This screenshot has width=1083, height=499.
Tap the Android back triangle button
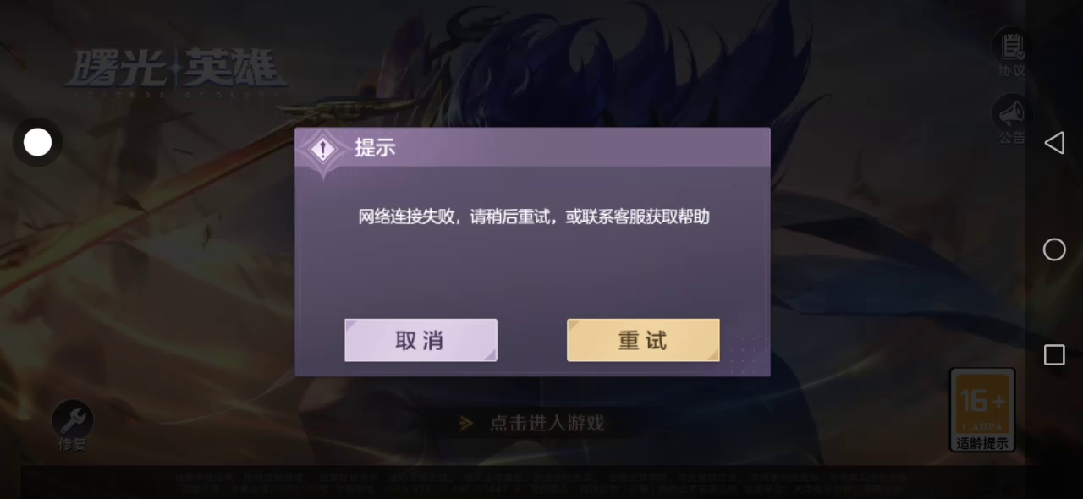[x=1054, y=143]
